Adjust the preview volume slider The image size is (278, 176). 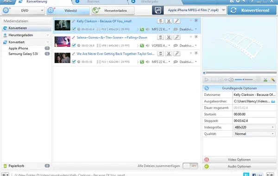(244, 80)
